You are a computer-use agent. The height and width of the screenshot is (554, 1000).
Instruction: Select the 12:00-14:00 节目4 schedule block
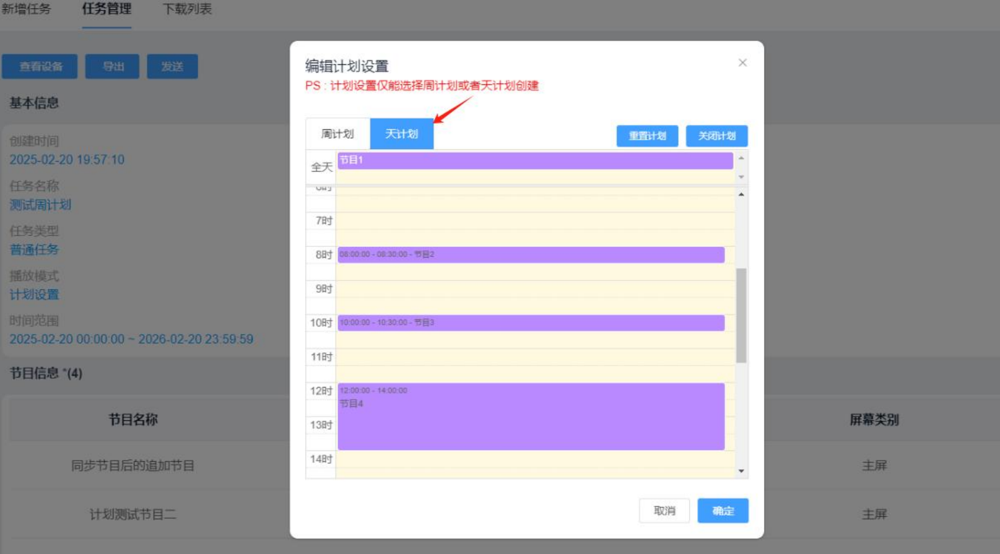coord(531,417)
